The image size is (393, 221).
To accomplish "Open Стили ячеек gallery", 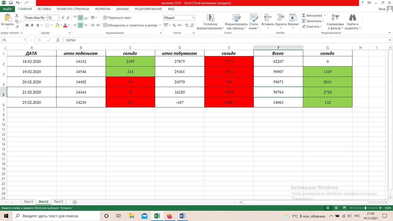I will click(253, 22).
